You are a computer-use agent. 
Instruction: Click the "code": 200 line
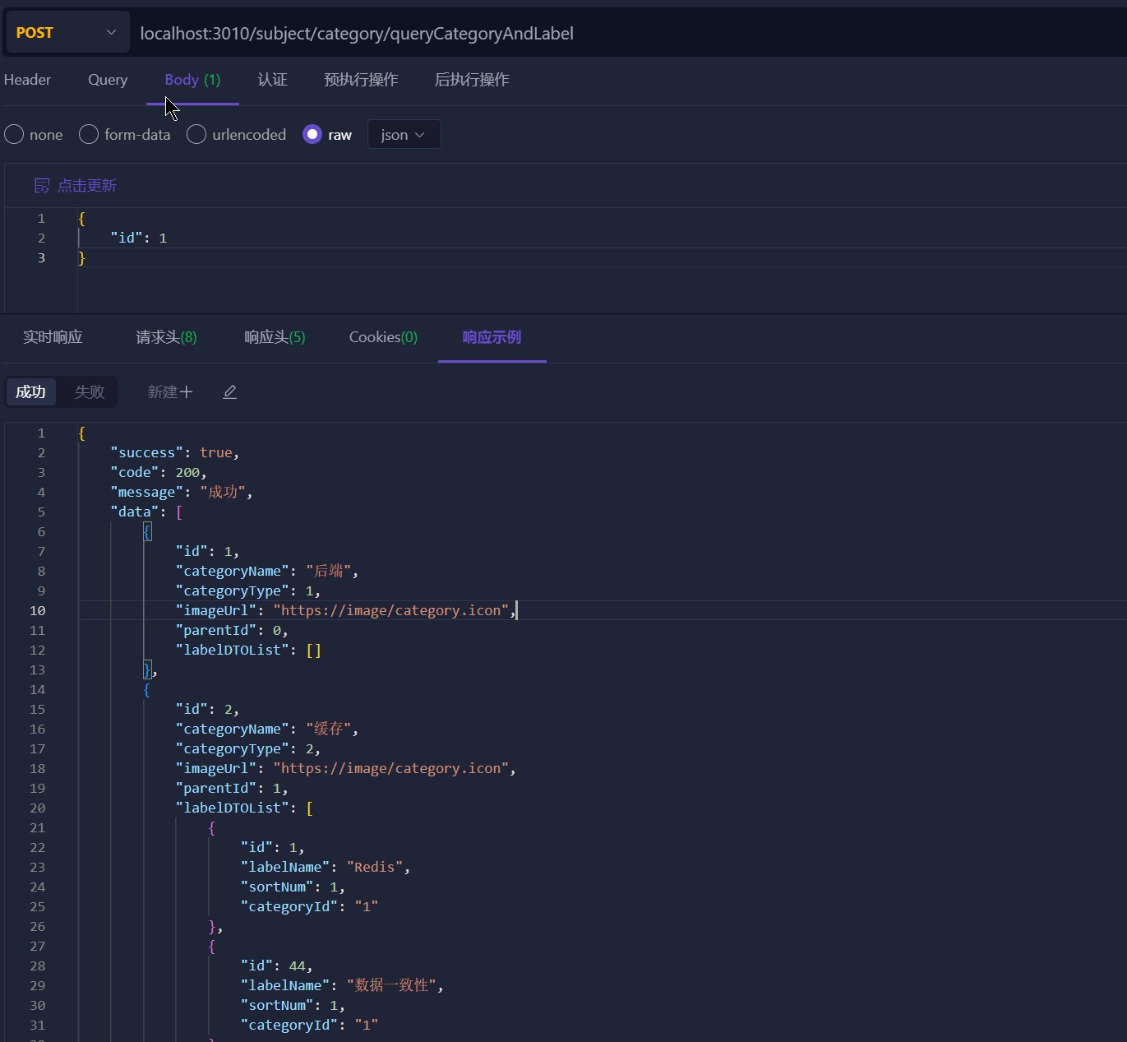tap(159, 472)
